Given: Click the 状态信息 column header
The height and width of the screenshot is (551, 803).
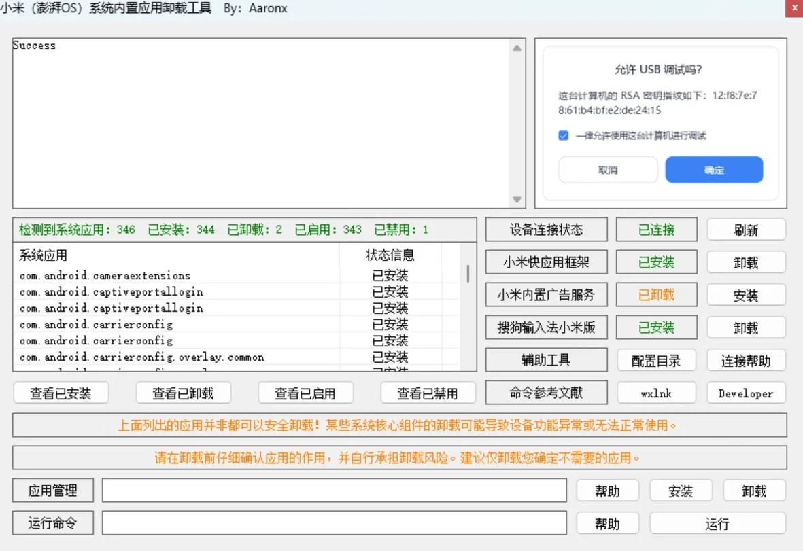Looking at the screenshot, I should (390, 255).
